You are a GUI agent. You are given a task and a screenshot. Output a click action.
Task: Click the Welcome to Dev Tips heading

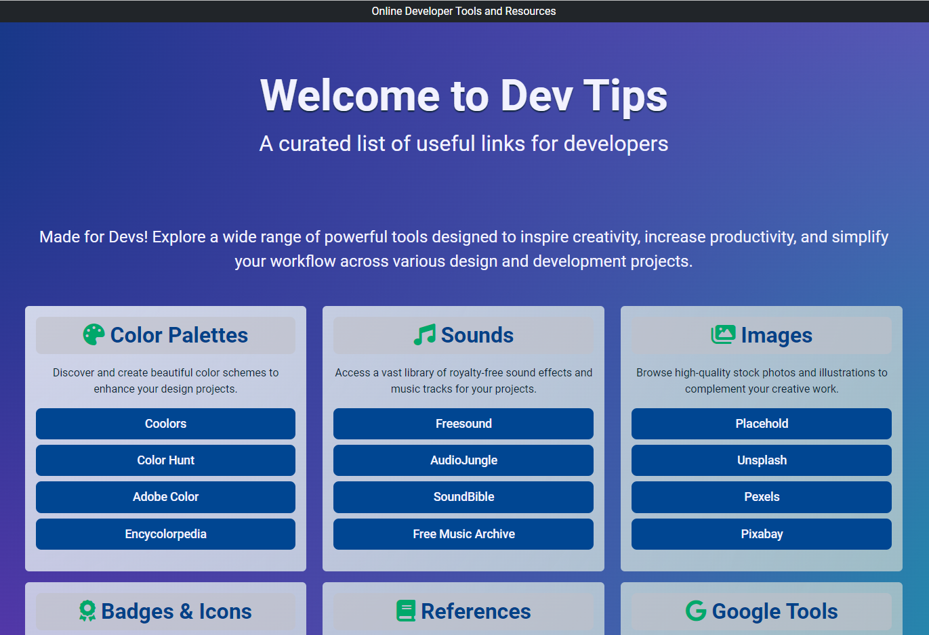tap(463, 95)
